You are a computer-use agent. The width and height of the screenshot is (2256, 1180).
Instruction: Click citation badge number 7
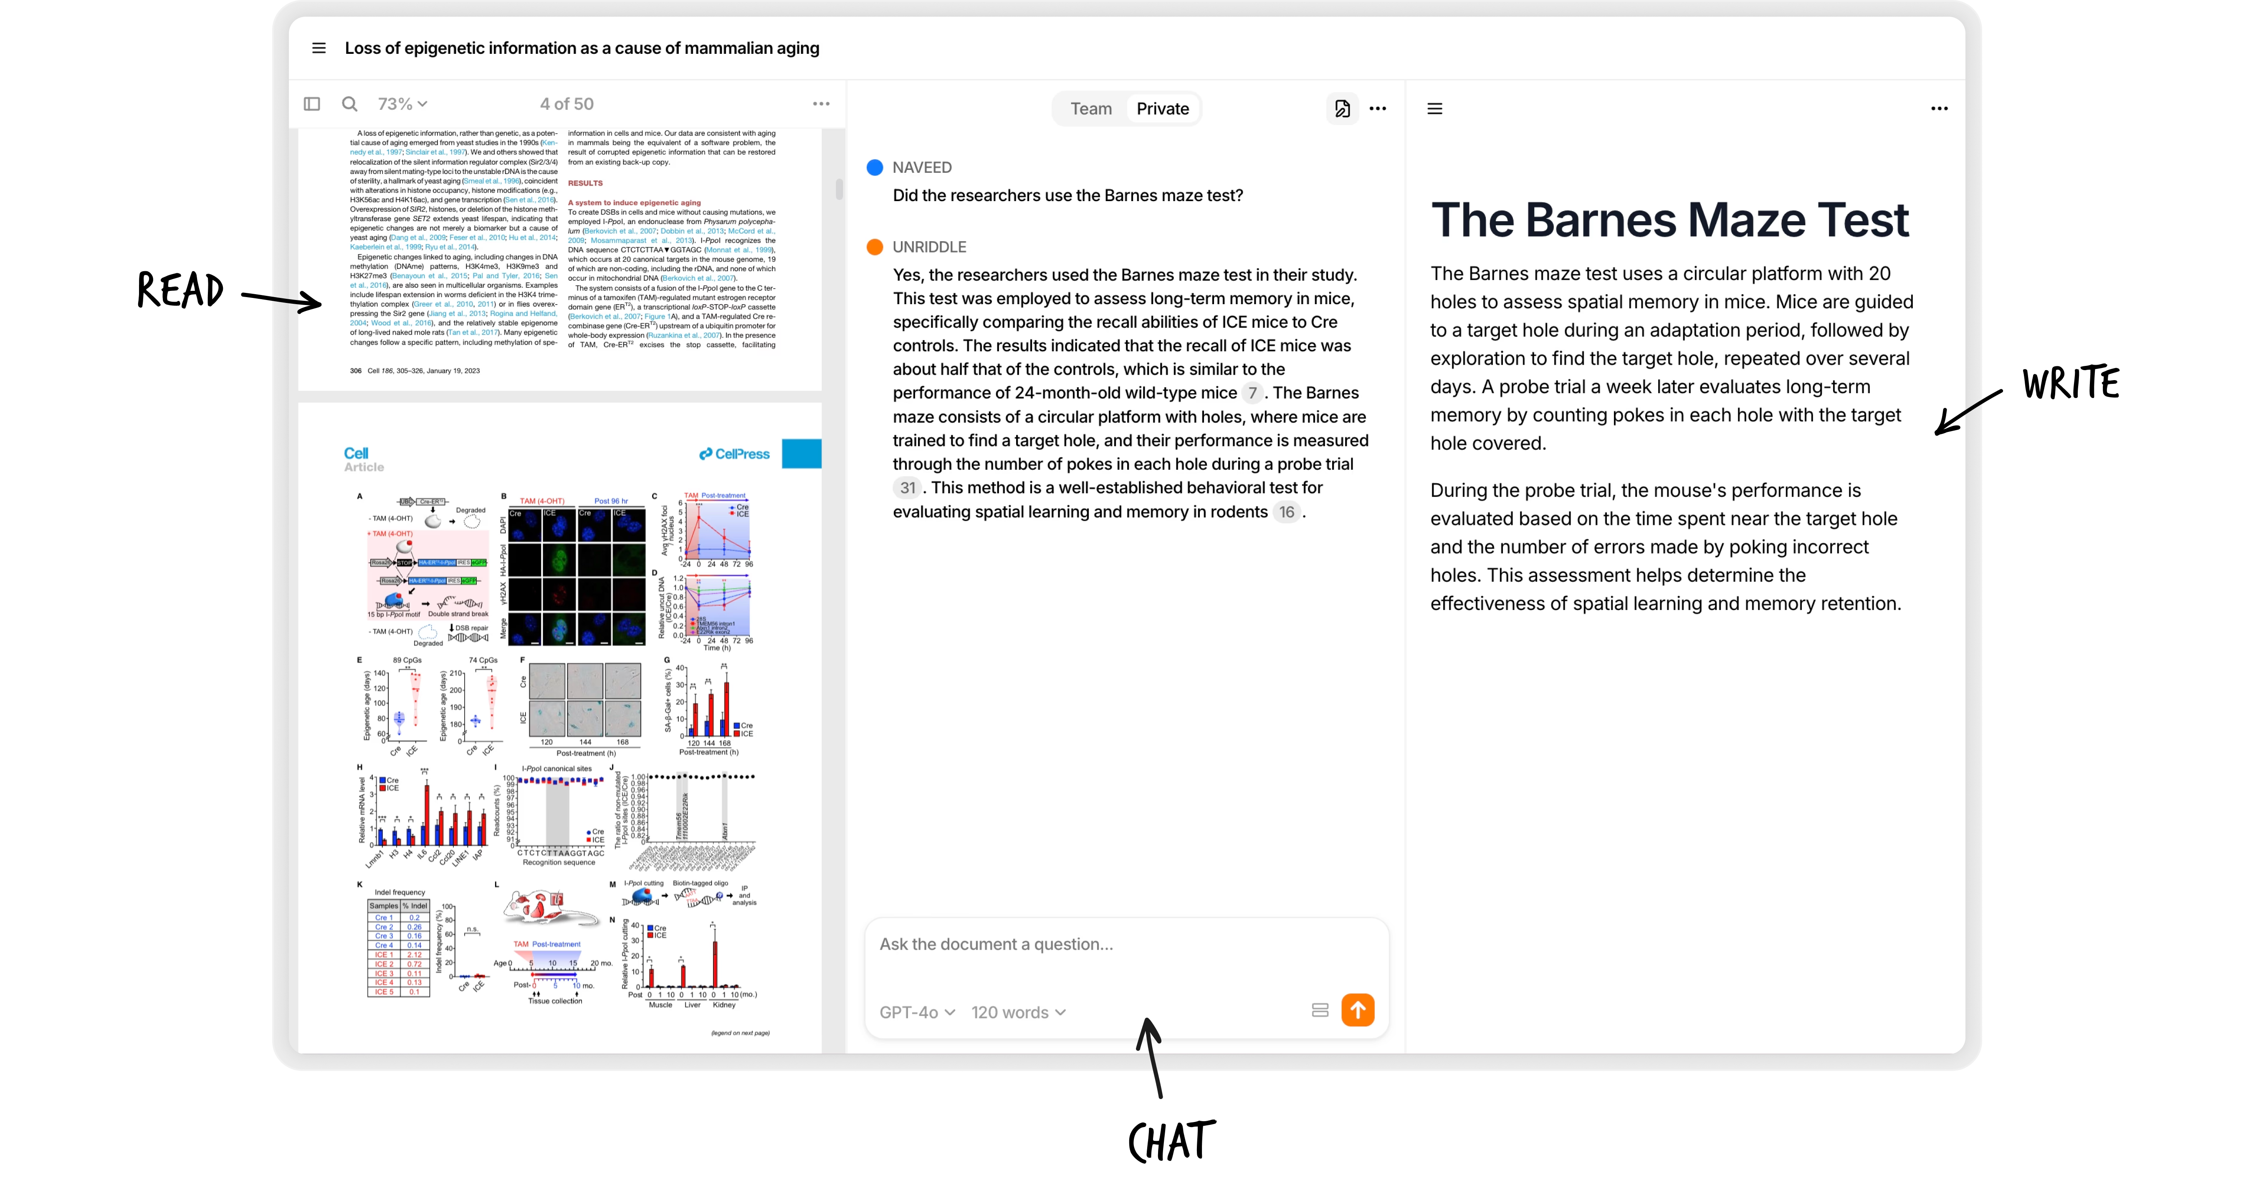[x=1252, y=393]
